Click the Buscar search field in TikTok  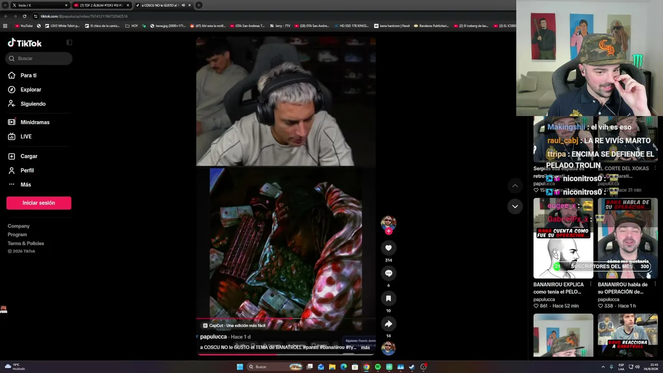pos(39,59)
